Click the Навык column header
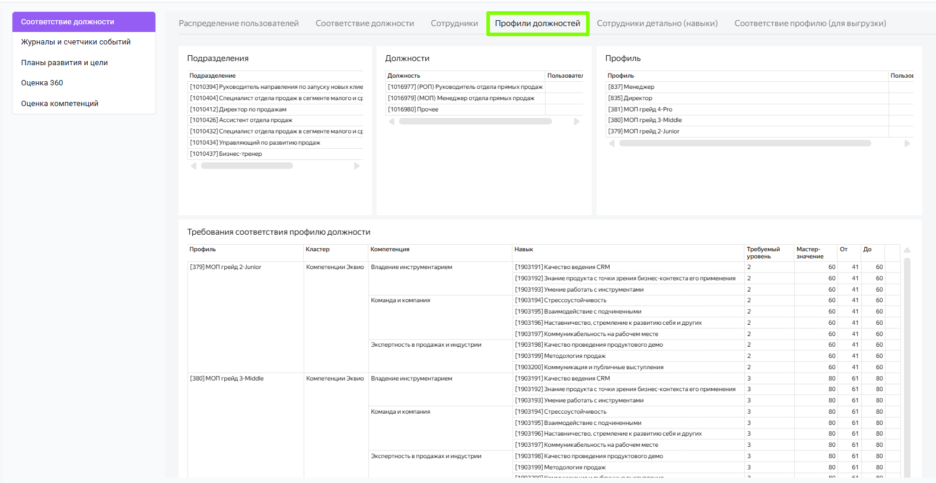 (524, 250)
